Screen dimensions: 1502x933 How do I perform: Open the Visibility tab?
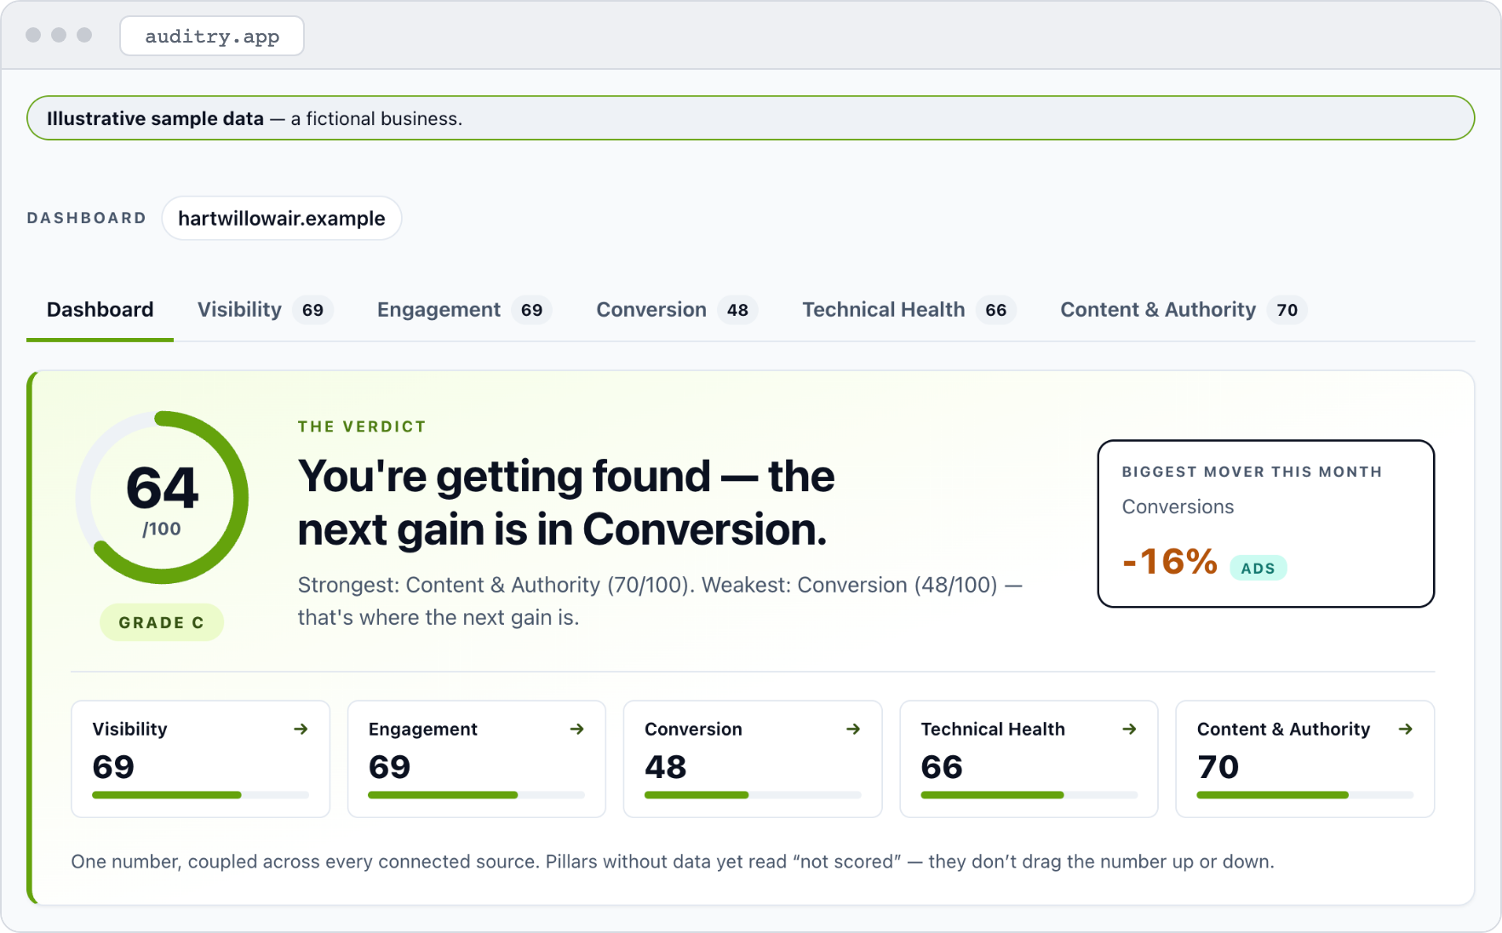[265, 310]
